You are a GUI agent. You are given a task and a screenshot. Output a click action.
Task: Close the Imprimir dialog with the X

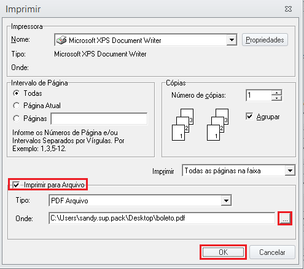tap(288, 9)
